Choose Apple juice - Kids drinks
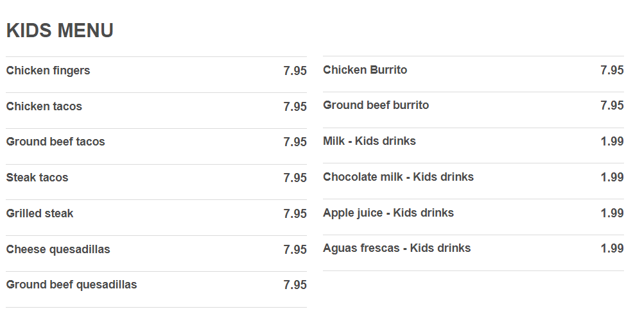The height and width of the screenshot is (332, 633). point(388,213)
